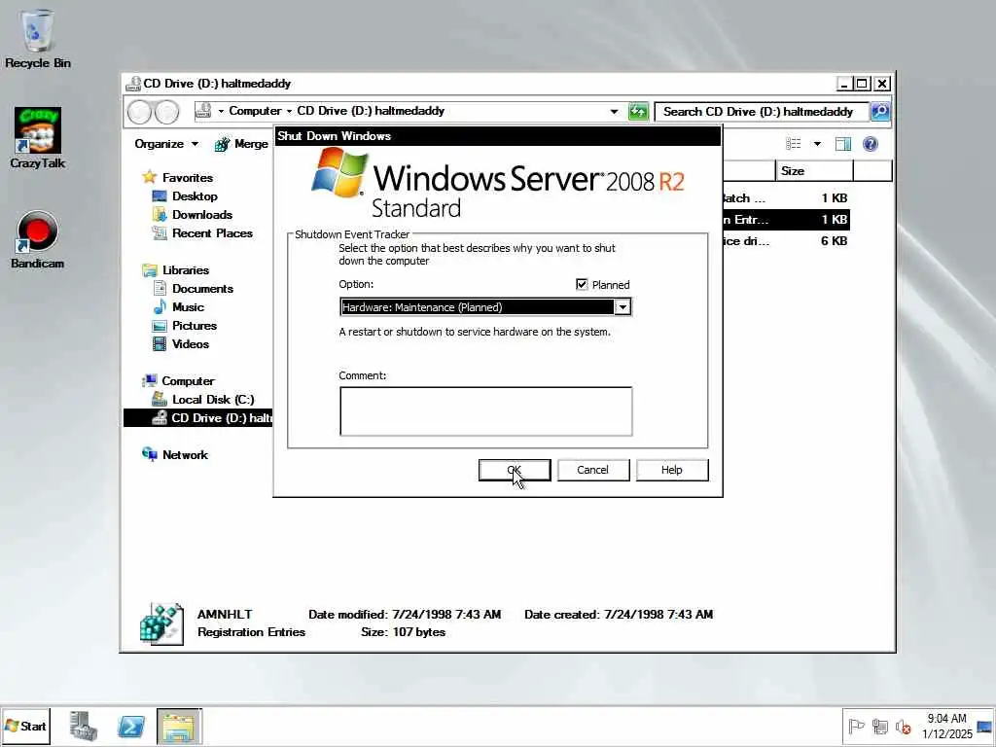Viewport: 996px width, 747px height.
Task: Click AMNHLT file icon in details pane
Action: click(161, 623)
